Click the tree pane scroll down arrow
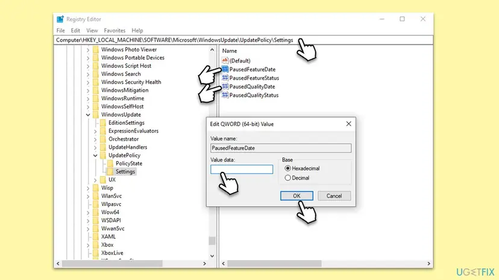Viewport: 499px width, 280px height. 212,256
